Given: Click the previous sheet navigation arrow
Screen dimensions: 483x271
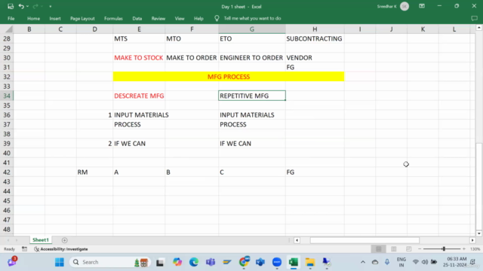Looking at the screenshot, I should pos(8,240).
